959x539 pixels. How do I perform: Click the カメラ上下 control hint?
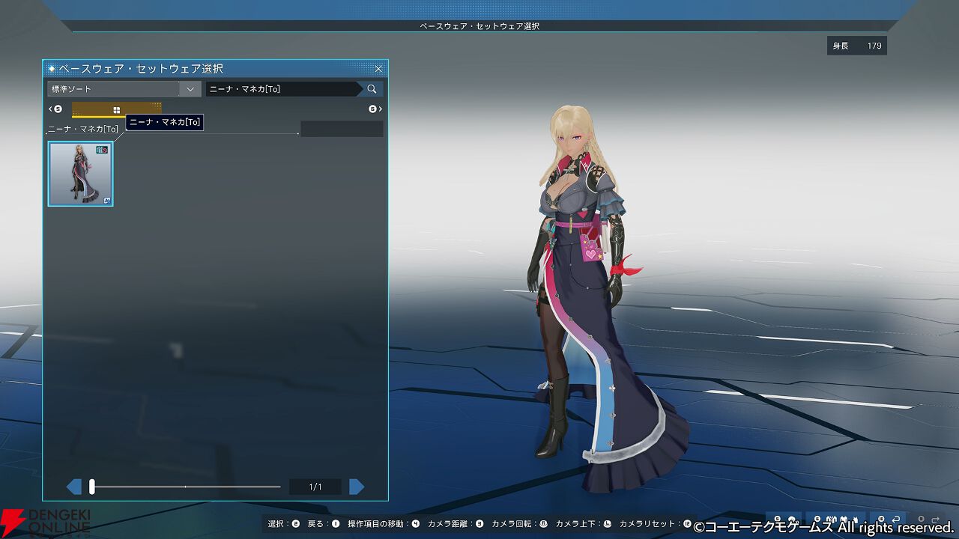coord(584,524)
